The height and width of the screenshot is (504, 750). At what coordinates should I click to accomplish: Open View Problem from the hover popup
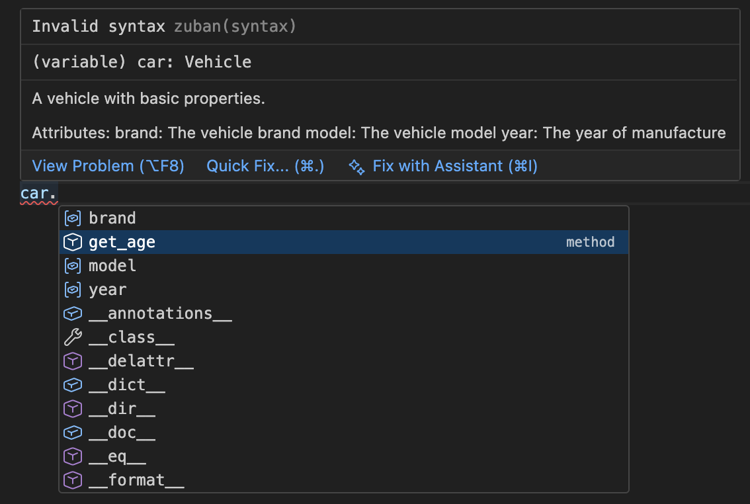tap(108, 166)
